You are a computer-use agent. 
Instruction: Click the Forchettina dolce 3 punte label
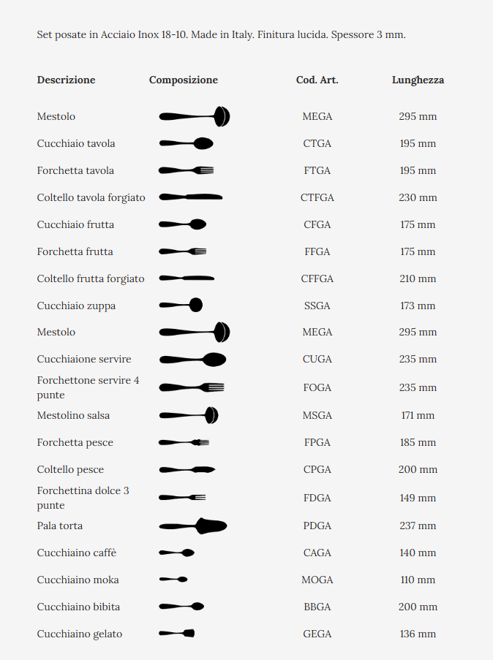83,498
